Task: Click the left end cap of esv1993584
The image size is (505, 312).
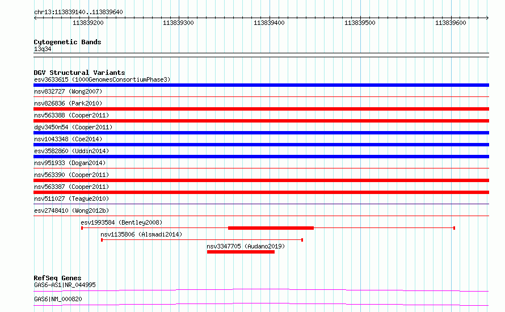Action: (x=82, y=228)
